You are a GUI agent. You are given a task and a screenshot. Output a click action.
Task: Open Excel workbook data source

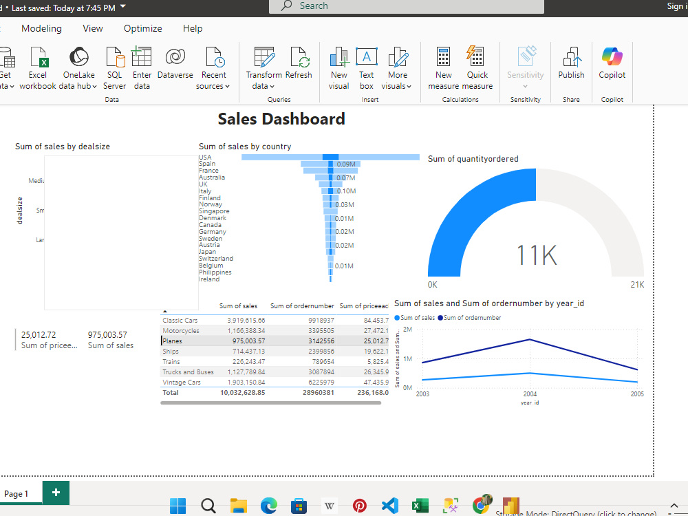pos(38,68)
